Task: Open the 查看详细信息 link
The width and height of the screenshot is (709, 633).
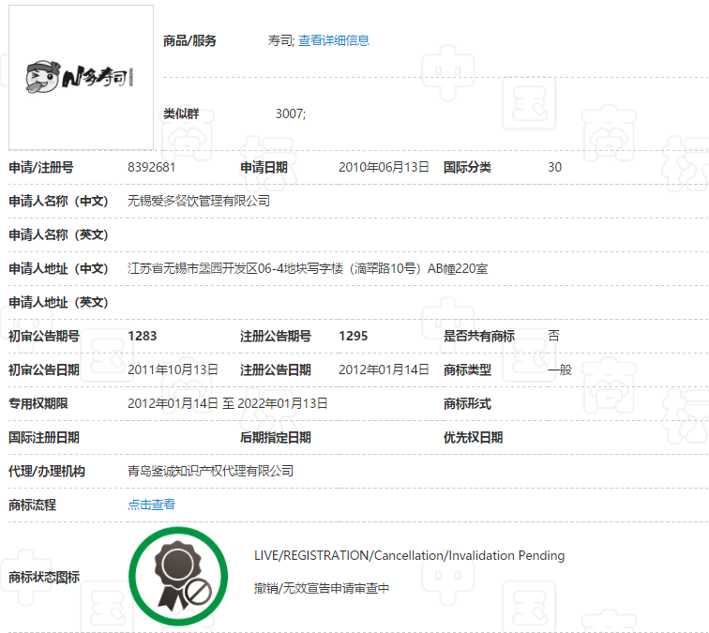Action: coord(334,40)
